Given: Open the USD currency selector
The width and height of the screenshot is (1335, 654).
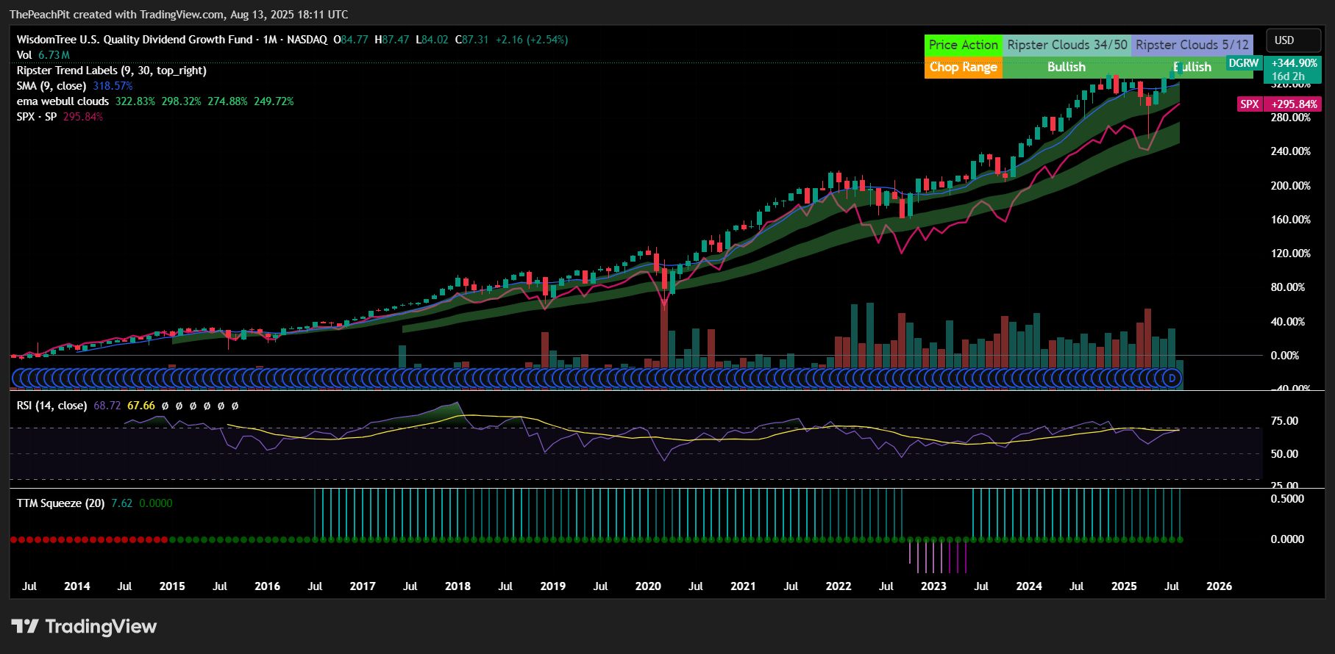Looking at the screenshot, I should [x=1292, y=40].
